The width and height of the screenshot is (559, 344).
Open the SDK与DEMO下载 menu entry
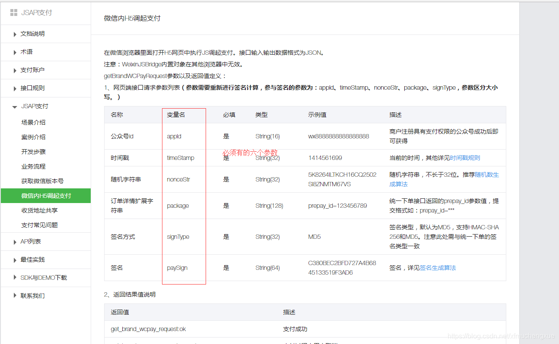[44, 278]
